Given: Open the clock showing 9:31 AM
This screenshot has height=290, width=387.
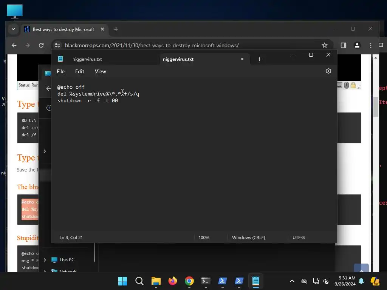Looking at the screenshot, I should (x=345, y=281).
